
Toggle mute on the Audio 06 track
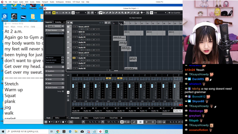coord(74,58)
